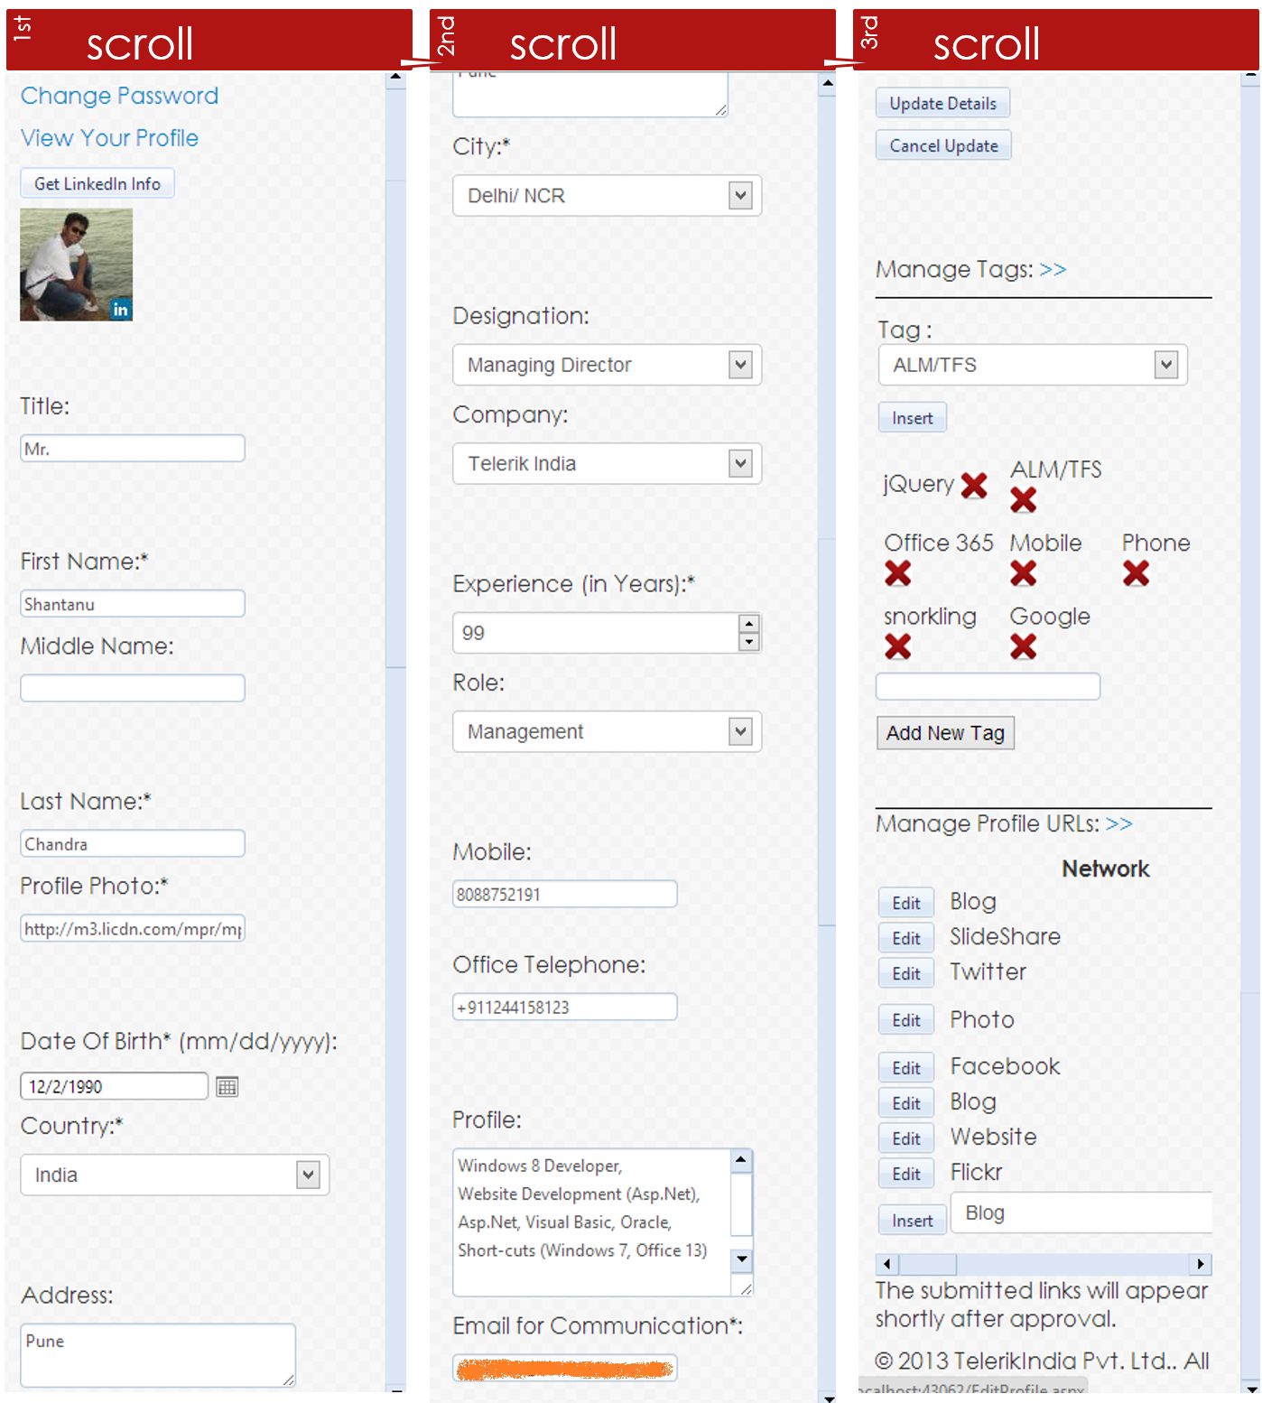Image resolution: width=1262 pixels, height=1403 pixels.
Task: Open the Country dropdown showing India
Action: (x=308, y=1175)
